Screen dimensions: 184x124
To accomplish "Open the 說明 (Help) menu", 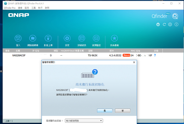I will pyautogui.click(x=47, y=8).
